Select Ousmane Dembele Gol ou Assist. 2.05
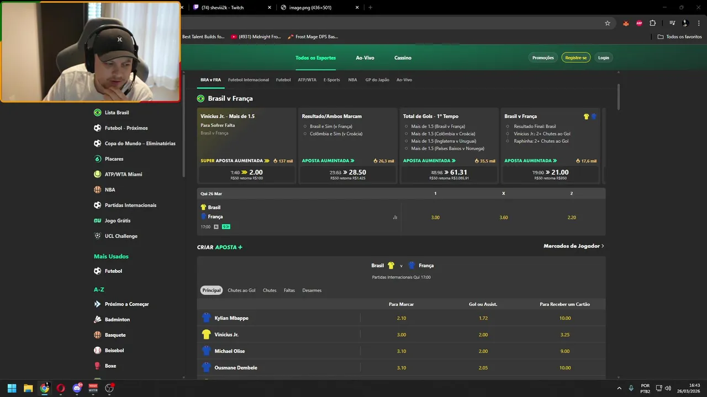Screen dimensions: 707x397 tap(483, 368)
